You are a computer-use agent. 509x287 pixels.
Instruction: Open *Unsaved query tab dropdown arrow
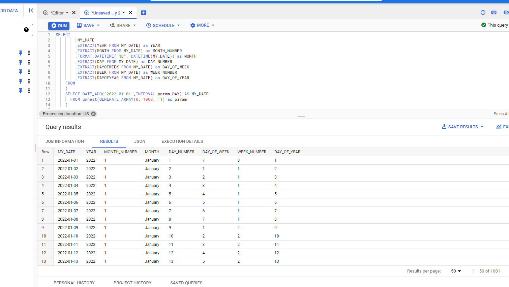click(124, 13)
